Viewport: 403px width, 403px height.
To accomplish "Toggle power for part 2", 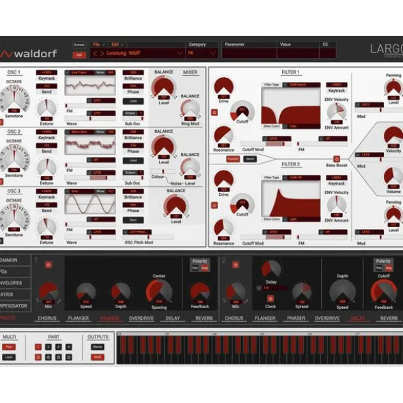I will click(48, 357).
